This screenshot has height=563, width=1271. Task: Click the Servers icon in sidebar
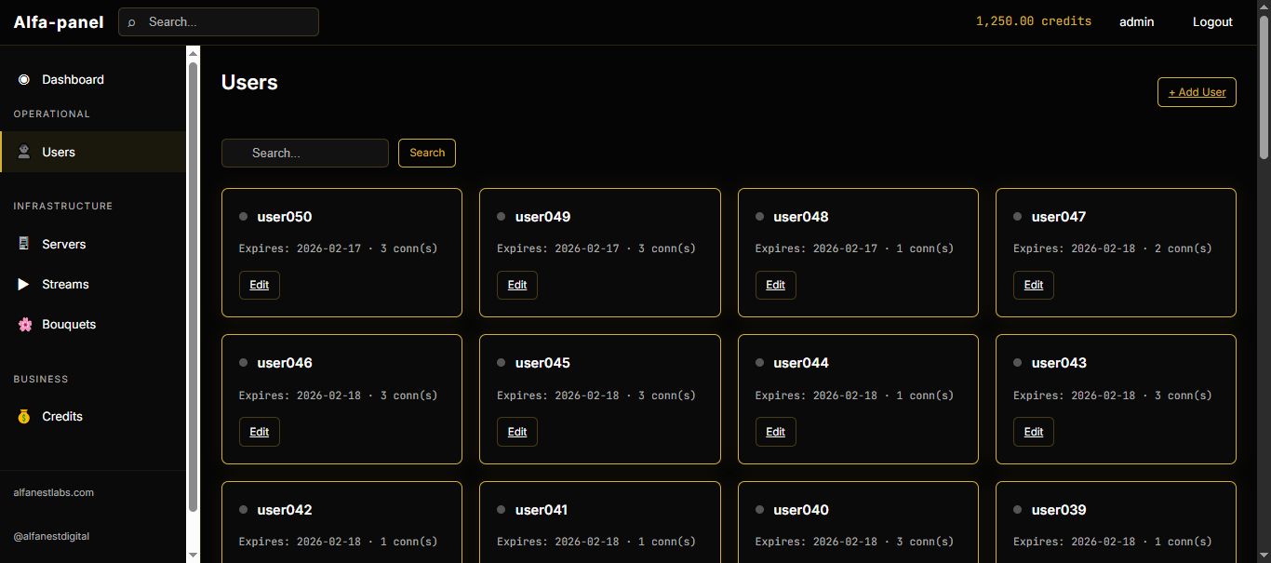point(24,244)
